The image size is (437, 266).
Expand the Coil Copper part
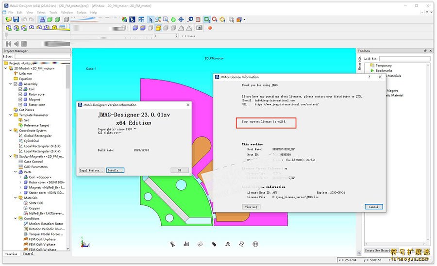(20, 177)
